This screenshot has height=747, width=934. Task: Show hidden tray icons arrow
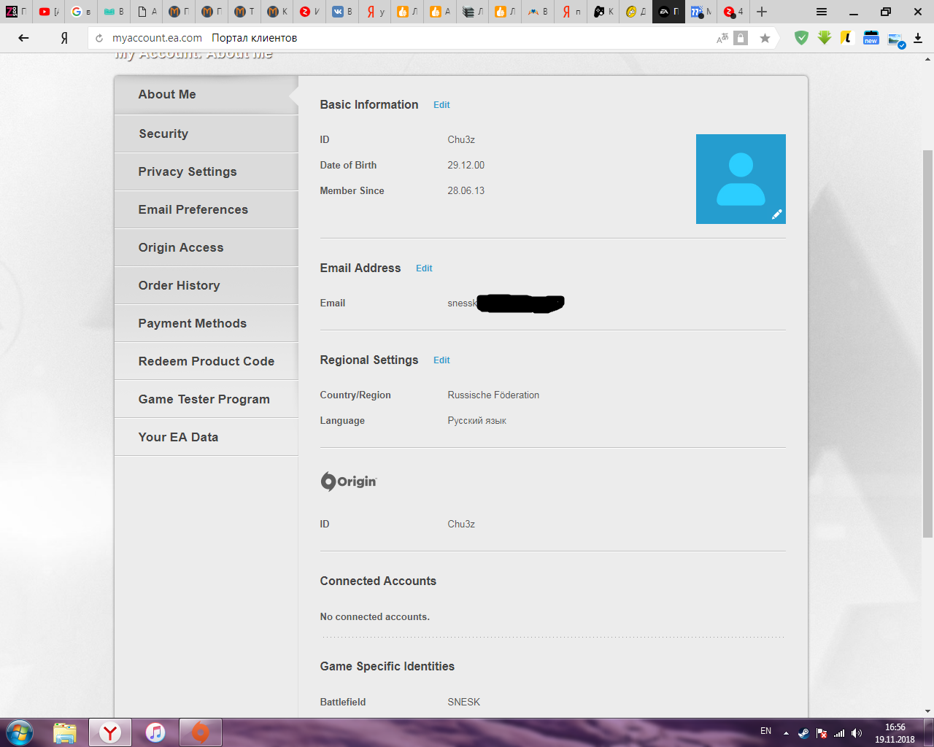coord(786,733)
